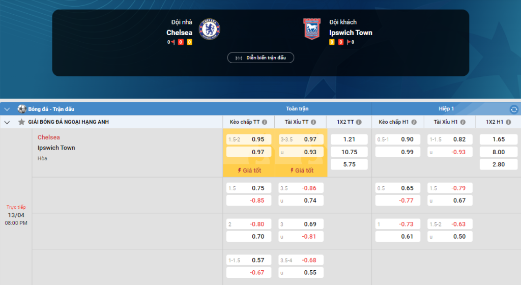Click the Kèo chấp H1 column header
521x285 pixels.
(394, 122)
